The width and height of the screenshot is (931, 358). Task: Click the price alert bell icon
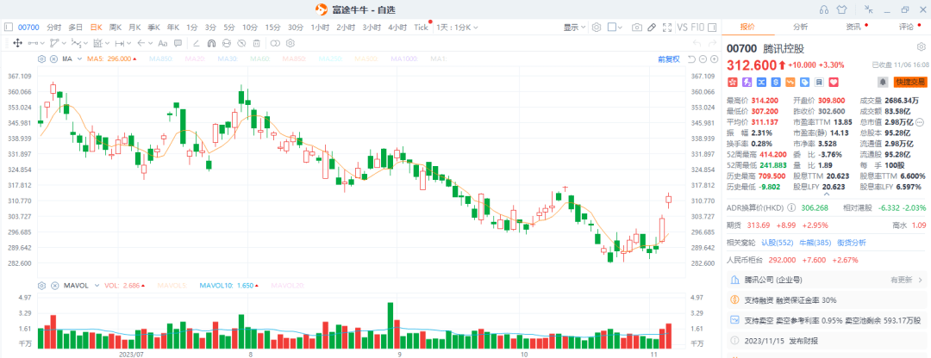pyautogui.click(x=882, y=82)
